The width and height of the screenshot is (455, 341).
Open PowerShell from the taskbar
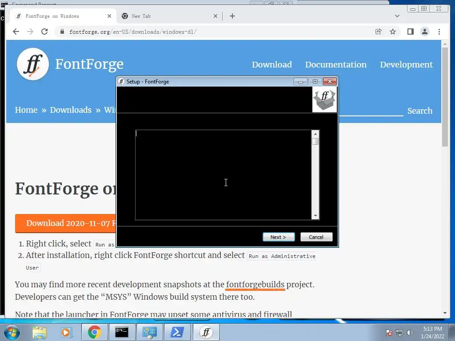pyautogui.click(x=177, y=332)
